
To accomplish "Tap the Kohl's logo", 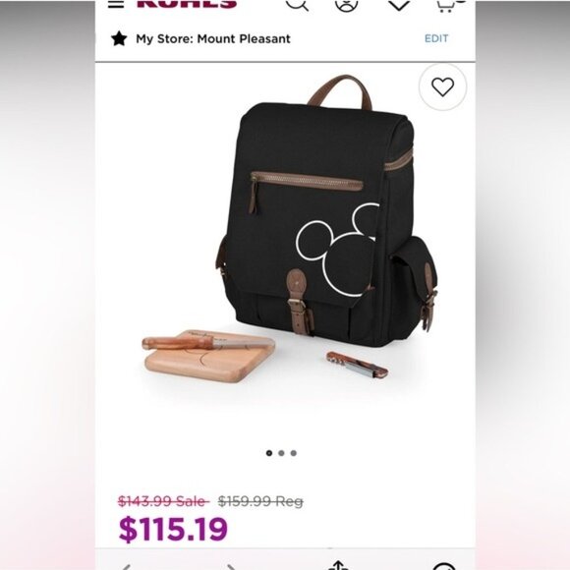I will 187,4.
